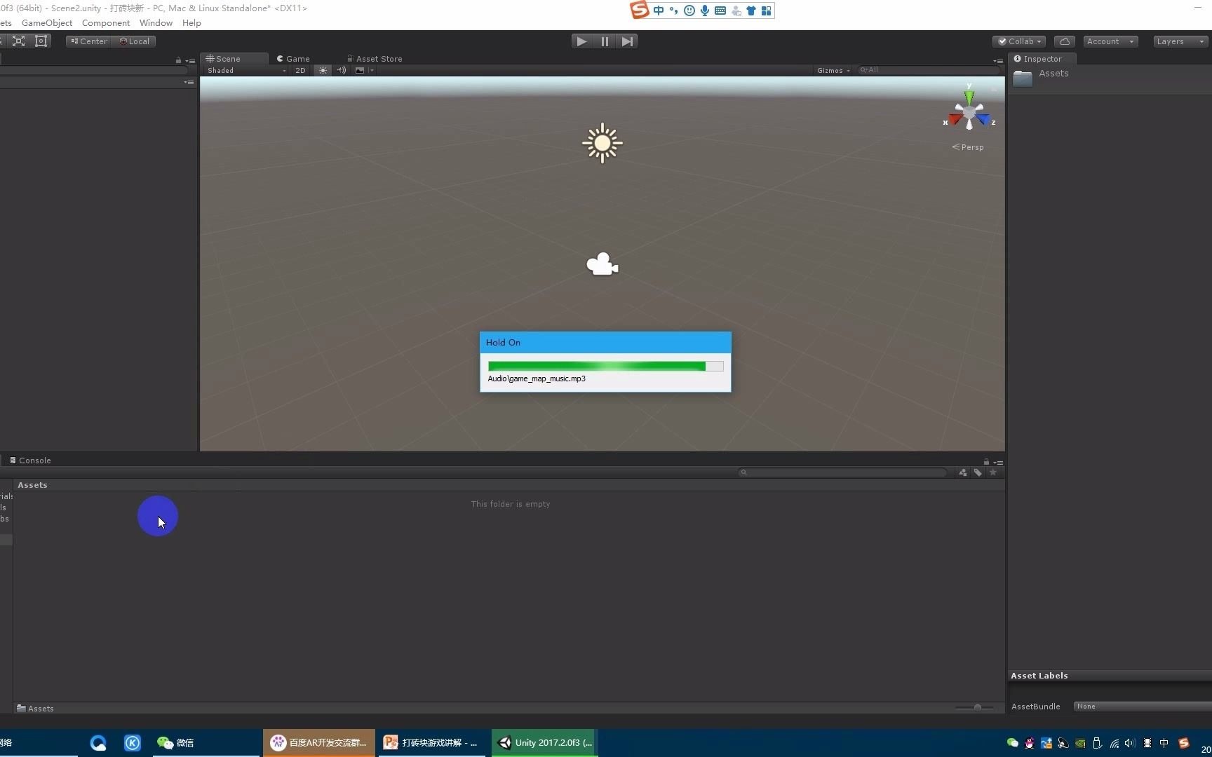Mute scene audio in Scene toolbar
1212x757 pixels.
[x=342, y=70]
